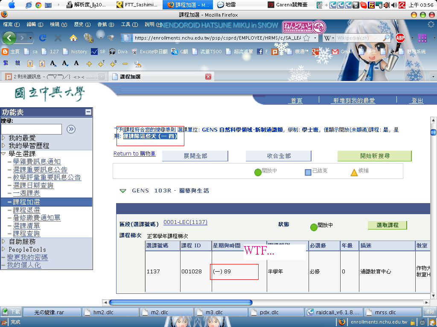This screenshot has width=437, height=327.
Task: Click the browser back arrow button
Action: (x=10, y=38)
